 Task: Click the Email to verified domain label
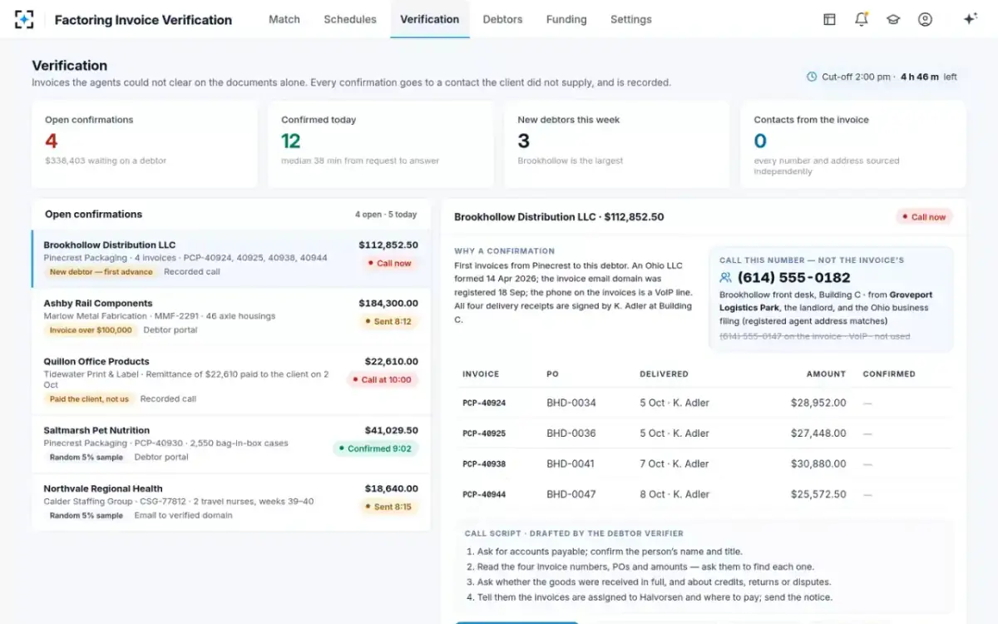click(x=184, y=516)
